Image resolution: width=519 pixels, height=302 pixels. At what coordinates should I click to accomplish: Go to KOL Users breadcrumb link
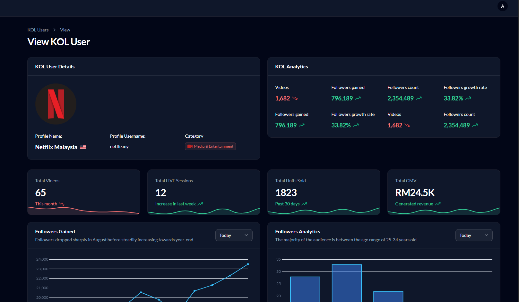(38, 30)
